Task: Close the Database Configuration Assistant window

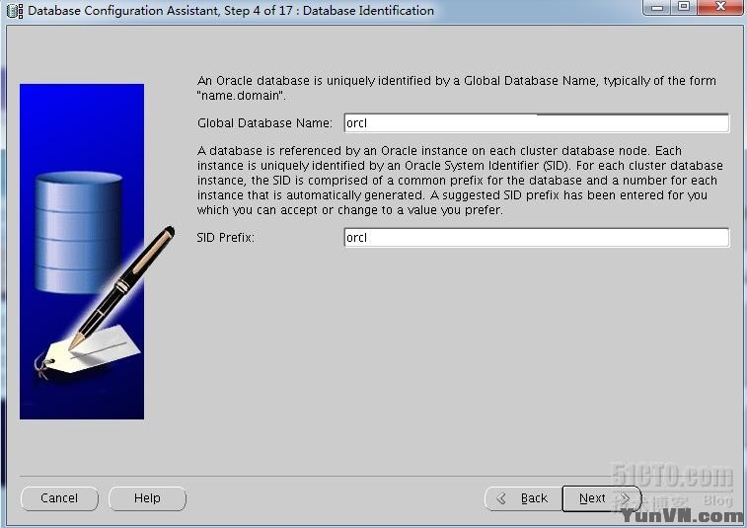Action: pyautogui.click(x=721, y=7)
